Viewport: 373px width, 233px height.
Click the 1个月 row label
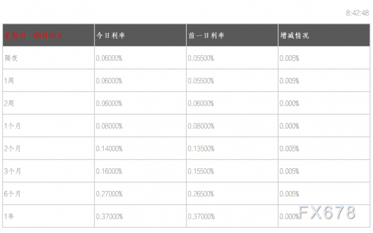click(12, 126)
